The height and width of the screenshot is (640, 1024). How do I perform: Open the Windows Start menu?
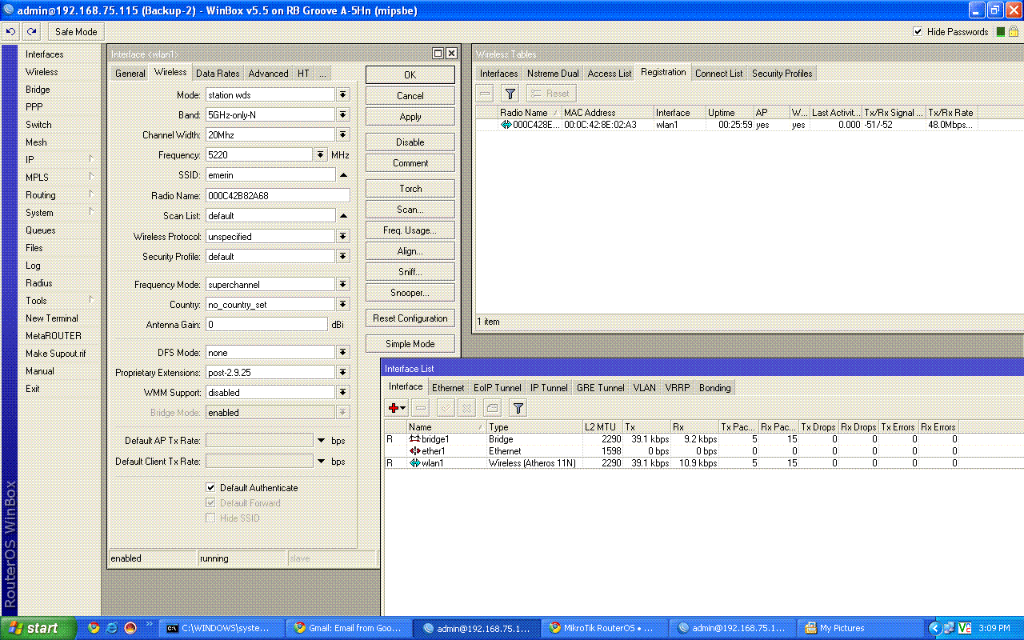pyautogui.click(x=38, y=628)
